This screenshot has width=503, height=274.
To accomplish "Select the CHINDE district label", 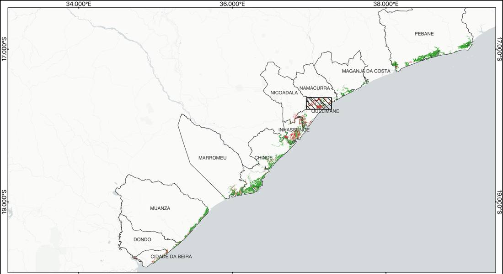I will coord(263,158).
